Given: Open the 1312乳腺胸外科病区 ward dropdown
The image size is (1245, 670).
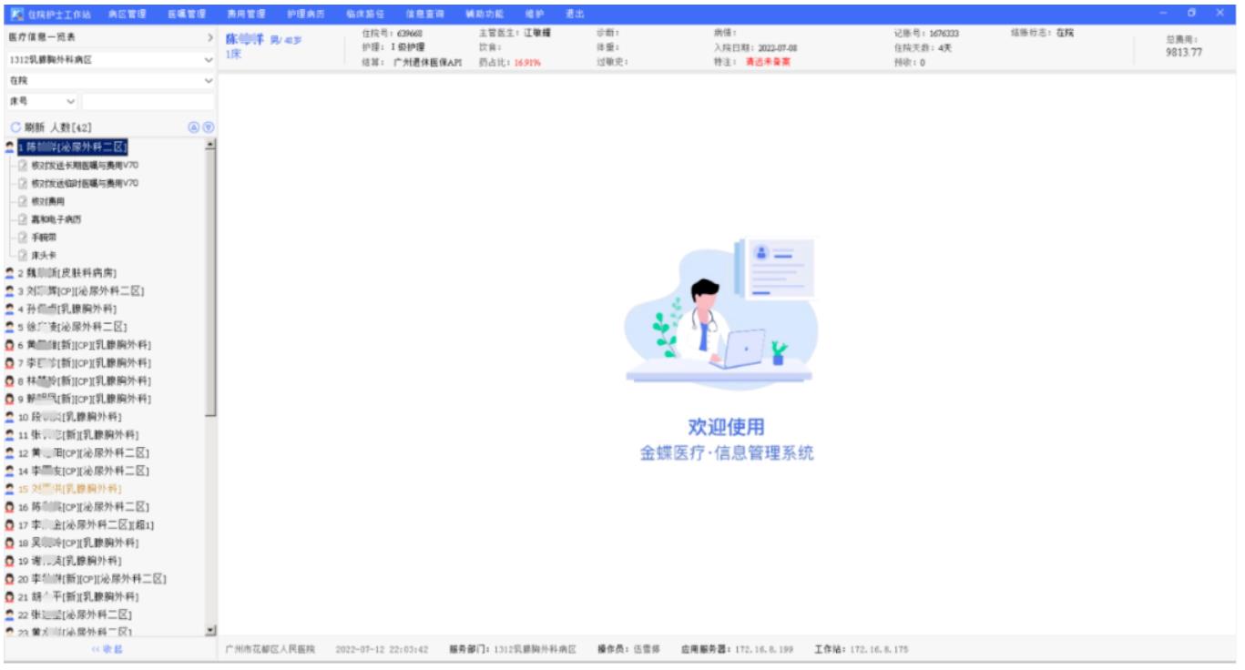Looking at the screenshot, I should tap(109, 60).
